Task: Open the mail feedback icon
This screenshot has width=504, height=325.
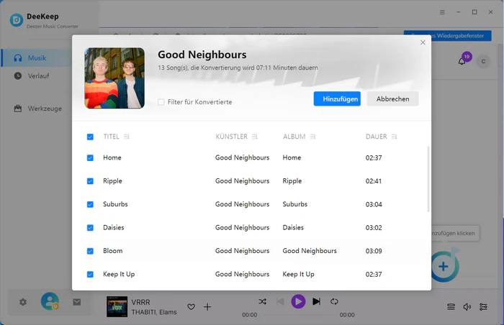Action: [77, 302]
